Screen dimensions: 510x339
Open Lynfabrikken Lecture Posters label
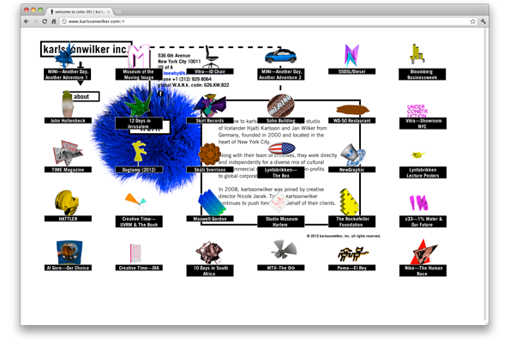point(423,173)
